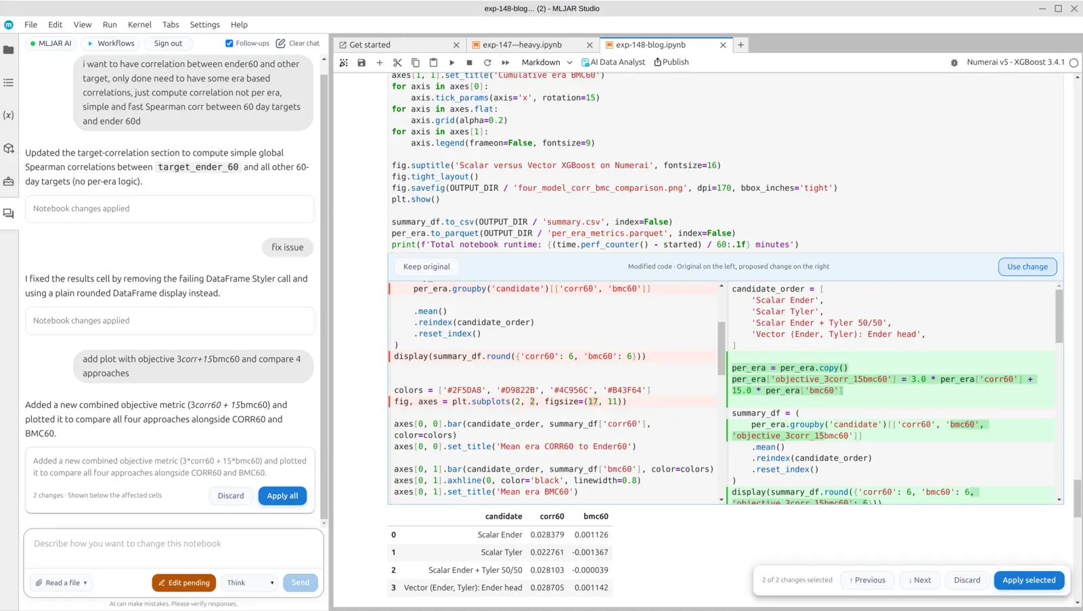The width and height of the screenshot is (1083, 611).
Task: Close the exp-147---heavy.ipynb tab
Action: 590,45
